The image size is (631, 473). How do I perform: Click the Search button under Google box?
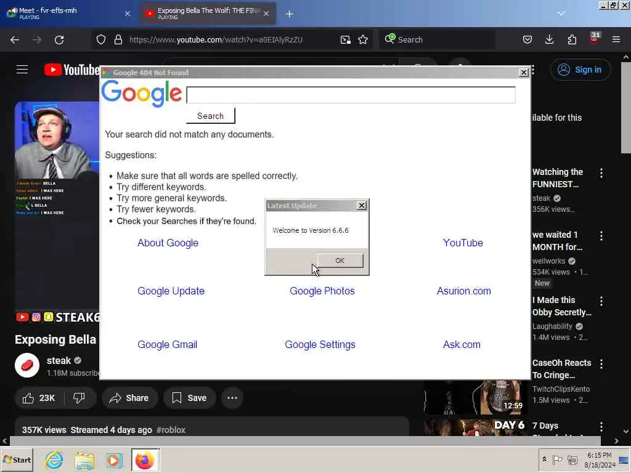(x=211, y=116)
